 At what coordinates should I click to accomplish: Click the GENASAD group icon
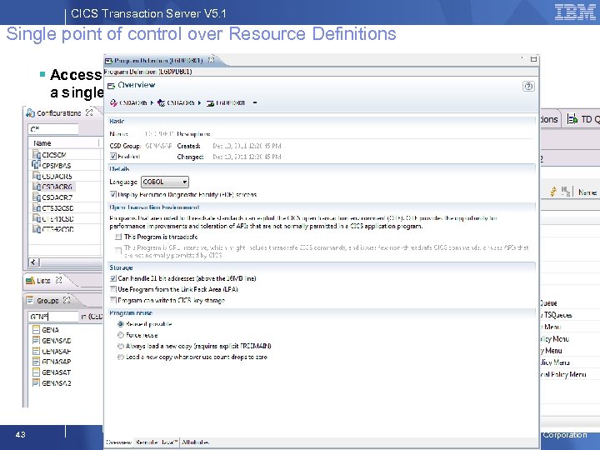pyautogui.click(x=37, y=340)
